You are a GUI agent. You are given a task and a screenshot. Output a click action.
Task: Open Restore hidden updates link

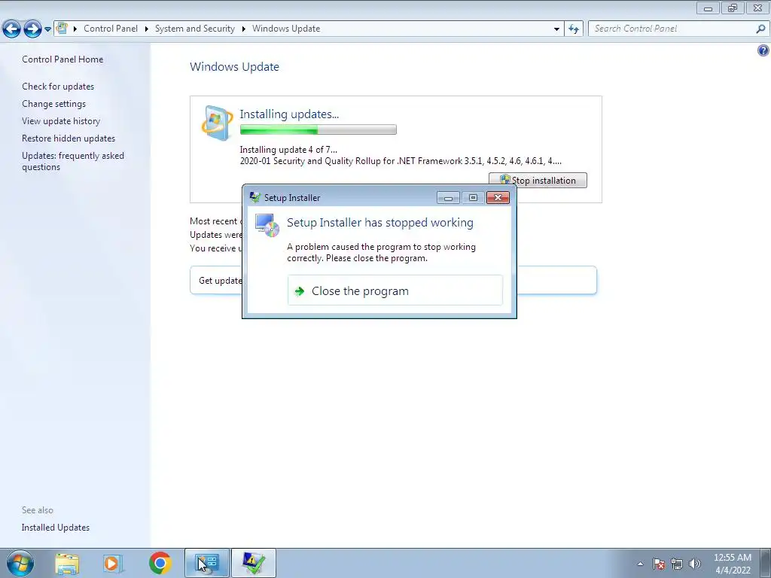click(x=69, y=138)
